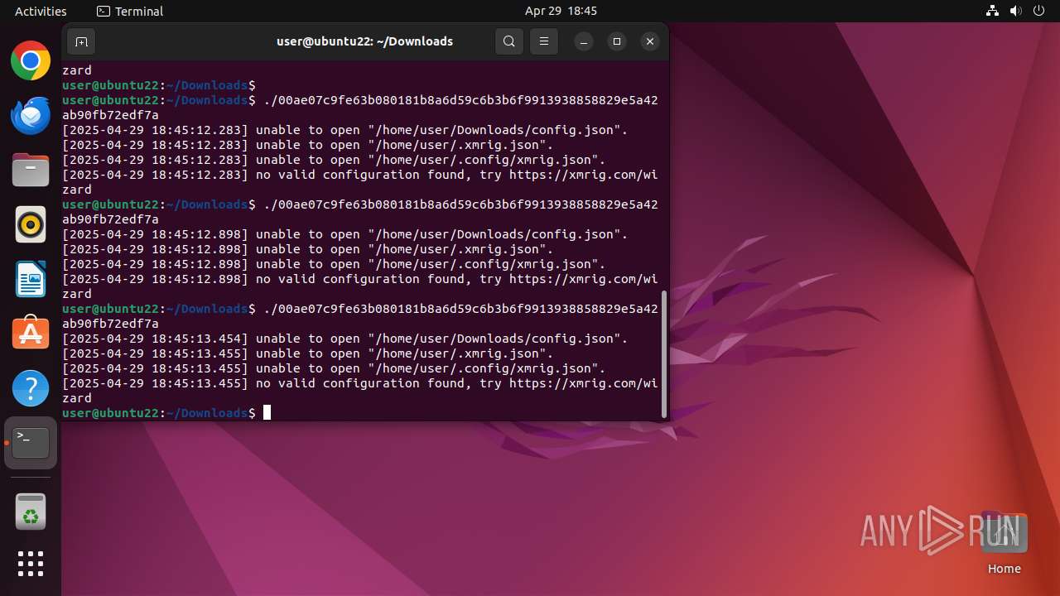1060x596 pixels.
Task: Close the terminal window
Action: tap(650, 41)
